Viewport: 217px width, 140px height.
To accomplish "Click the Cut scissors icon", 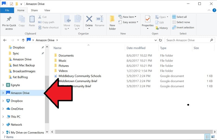I will pos(40,17).
